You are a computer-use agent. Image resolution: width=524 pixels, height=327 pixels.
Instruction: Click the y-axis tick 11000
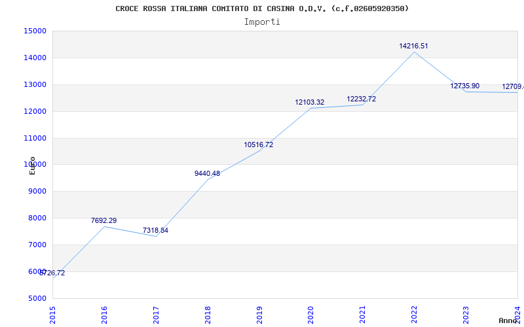click(35, 138)
